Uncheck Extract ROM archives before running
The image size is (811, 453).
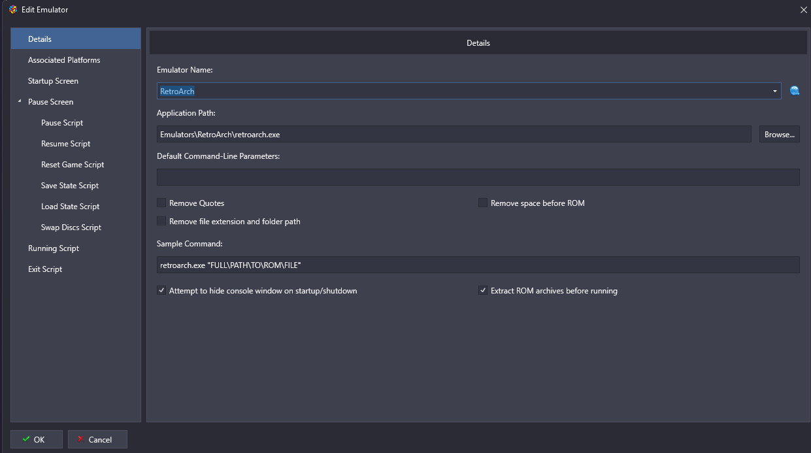pos(483,291)
